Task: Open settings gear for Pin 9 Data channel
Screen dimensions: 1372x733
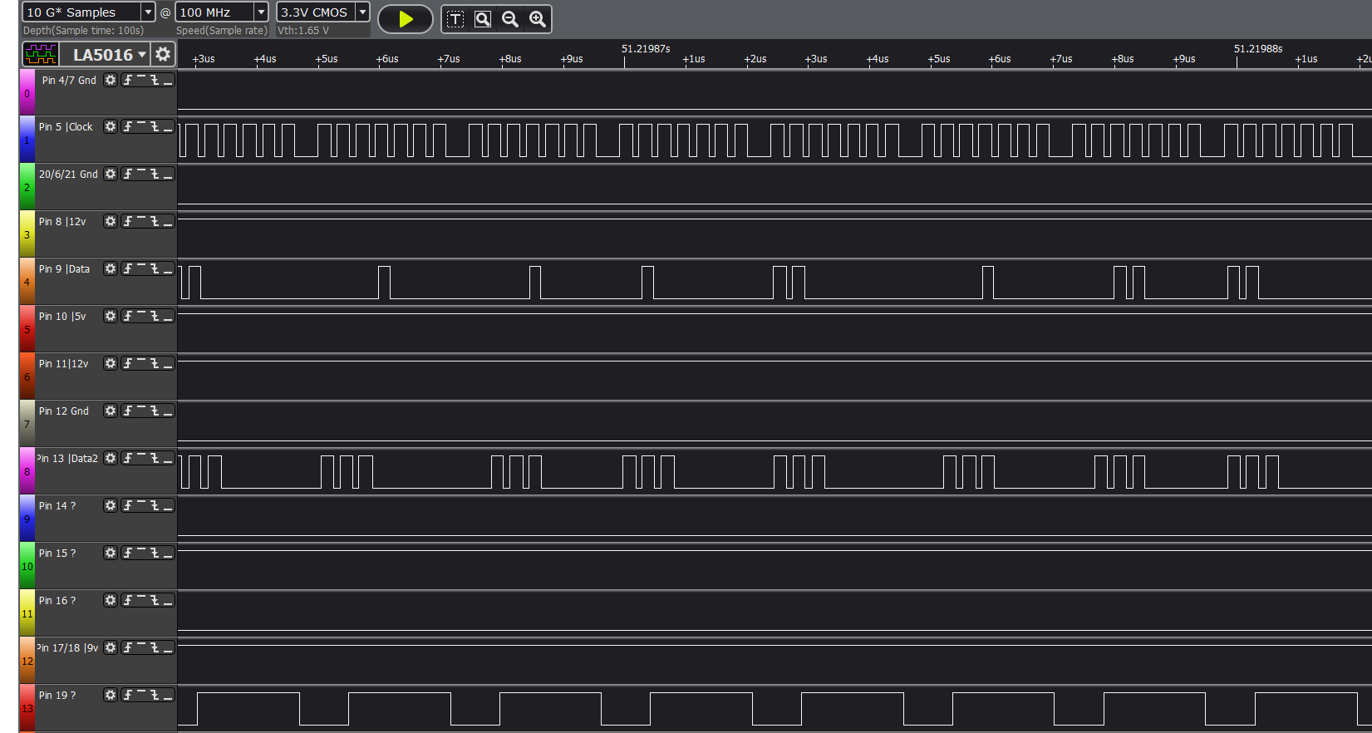Action: click(x=111, y=268)
